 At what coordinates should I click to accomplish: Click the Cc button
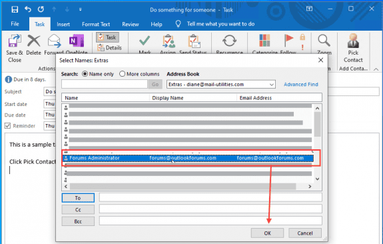click(78, 209)
